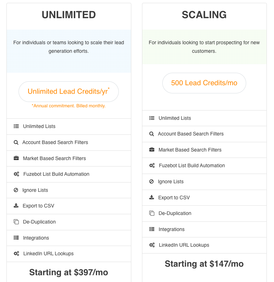274x282 pixels.
Task: Click De-Duplication in the UNLIMITED plan
Action: (x=39, y=222)
